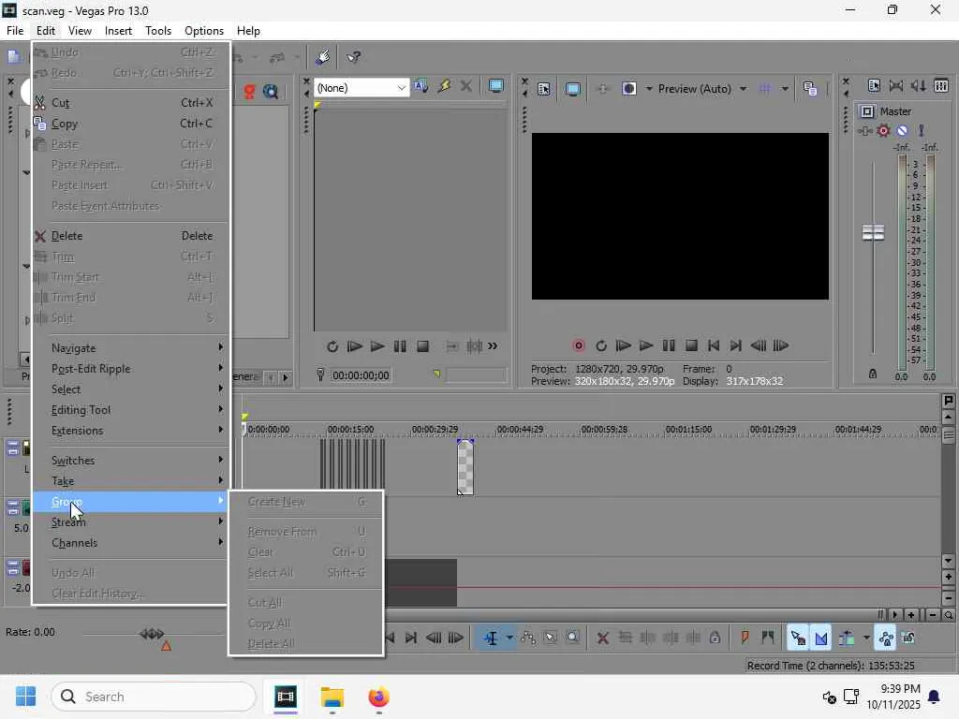This screenshot has width=959, height=719.
Task: Click the playback Rate scrub slider
Action: click(x=152, y=634)
